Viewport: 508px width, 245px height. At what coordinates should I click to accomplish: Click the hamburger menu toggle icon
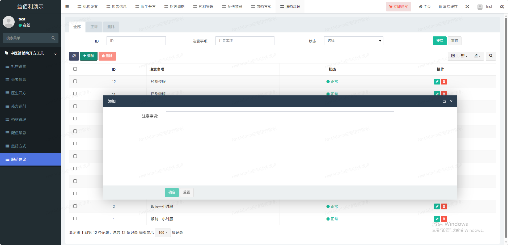click(x=67, y=7)
